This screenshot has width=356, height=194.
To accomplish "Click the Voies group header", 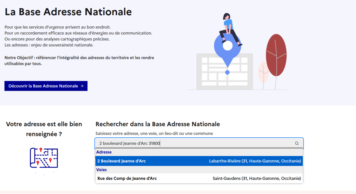I will (x=101, y=170).
